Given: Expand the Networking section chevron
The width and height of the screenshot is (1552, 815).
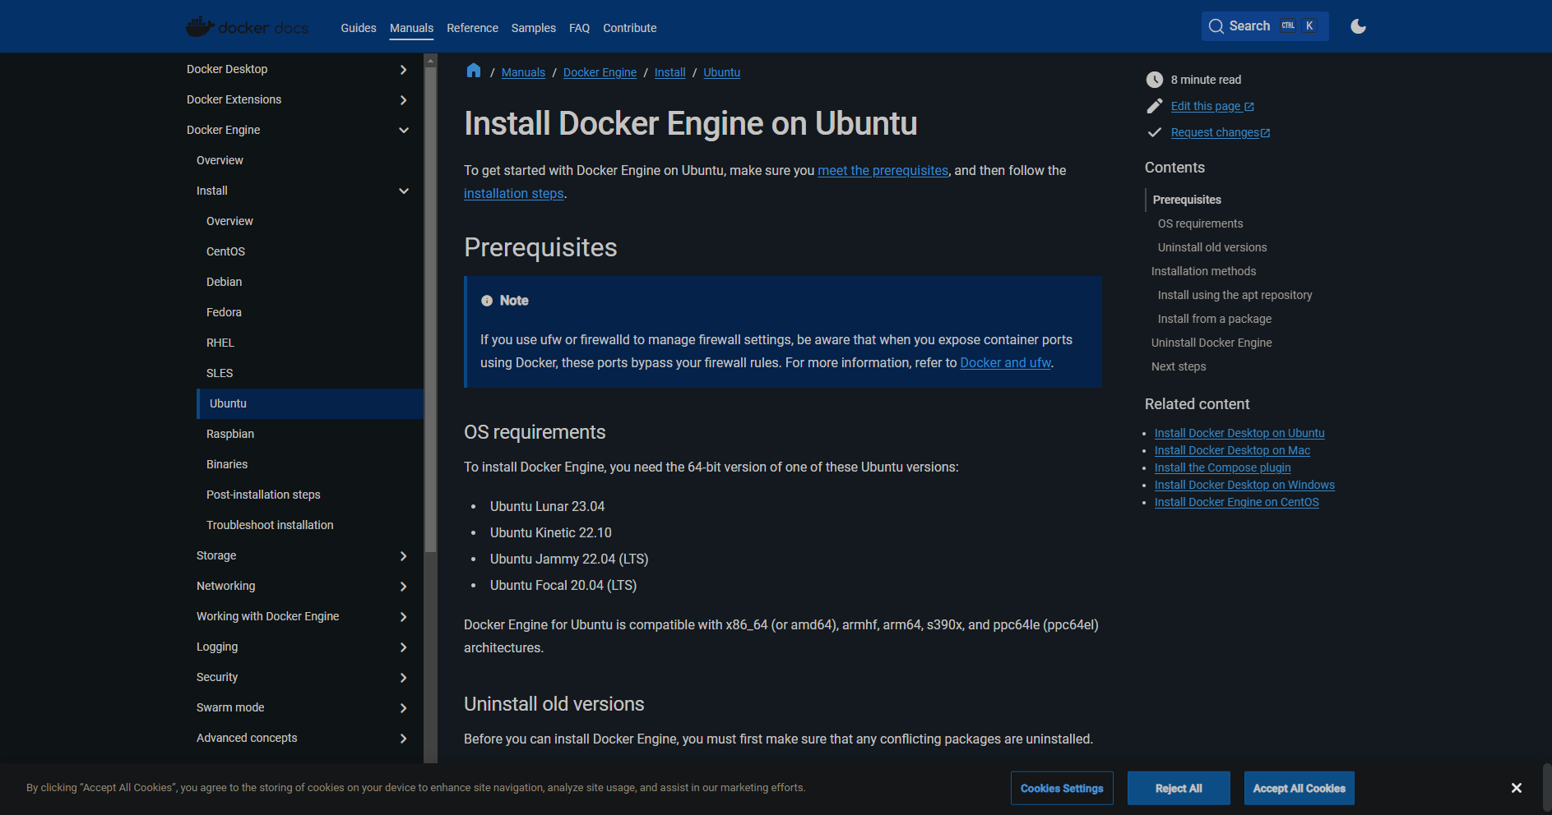Looking at the screenshot, I should coord(403,587).
